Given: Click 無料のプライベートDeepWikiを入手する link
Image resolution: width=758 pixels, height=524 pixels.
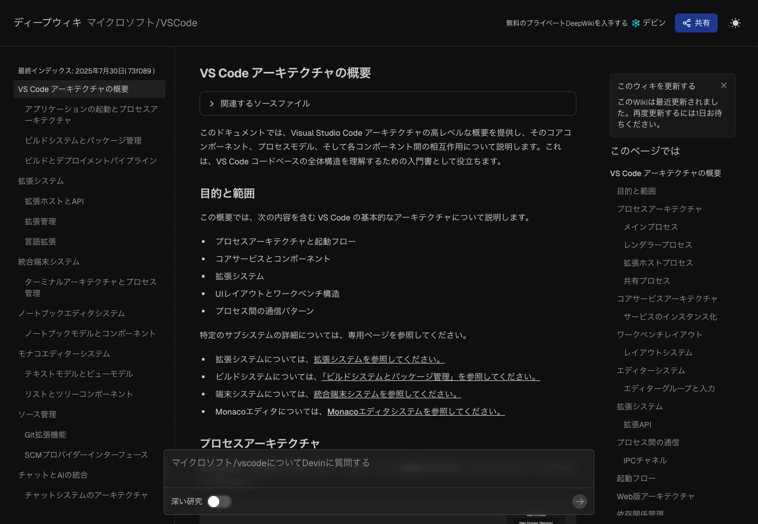Looking at the screenshot, I should click(x=567, y=23).
